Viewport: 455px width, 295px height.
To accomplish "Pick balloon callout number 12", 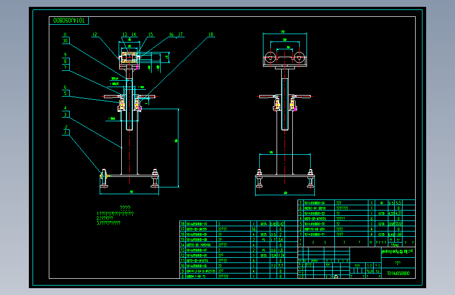I will tap(95, 35).
